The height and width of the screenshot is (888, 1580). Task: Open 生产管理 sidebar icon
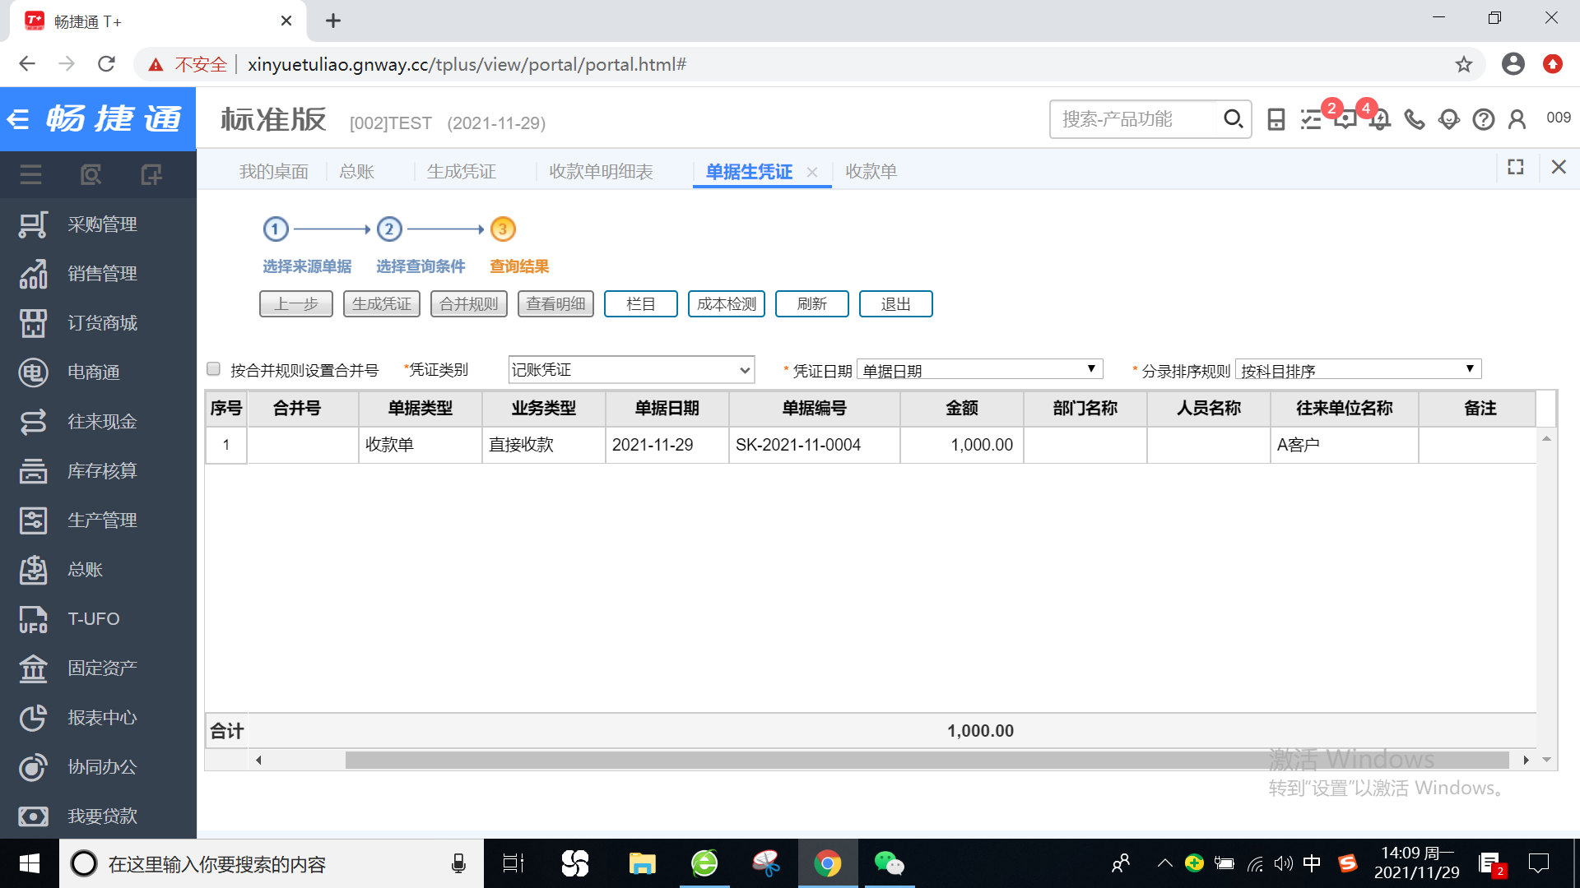(33, 520)
